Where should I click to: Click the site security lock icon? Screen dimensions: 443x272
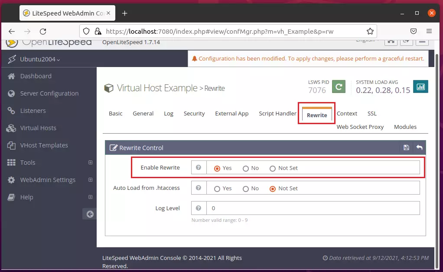[x=98, y=31]
